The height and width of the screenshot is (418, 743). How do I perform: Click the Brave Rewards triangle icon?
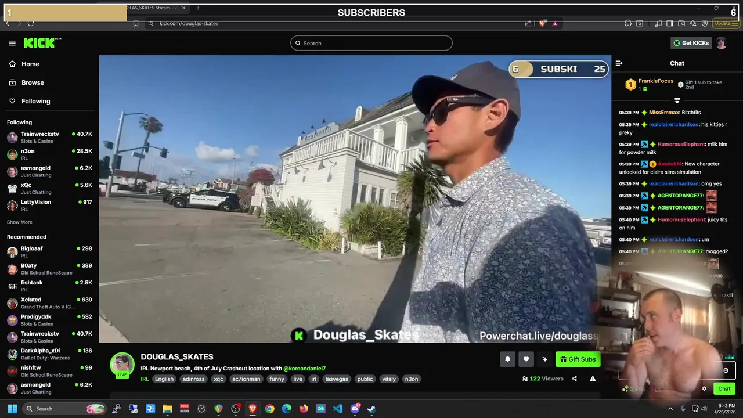555,23
